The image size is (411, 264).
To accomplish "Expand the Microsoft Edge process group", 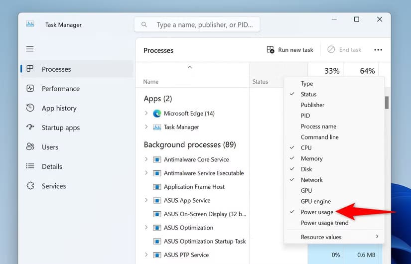I will (146, 113).
